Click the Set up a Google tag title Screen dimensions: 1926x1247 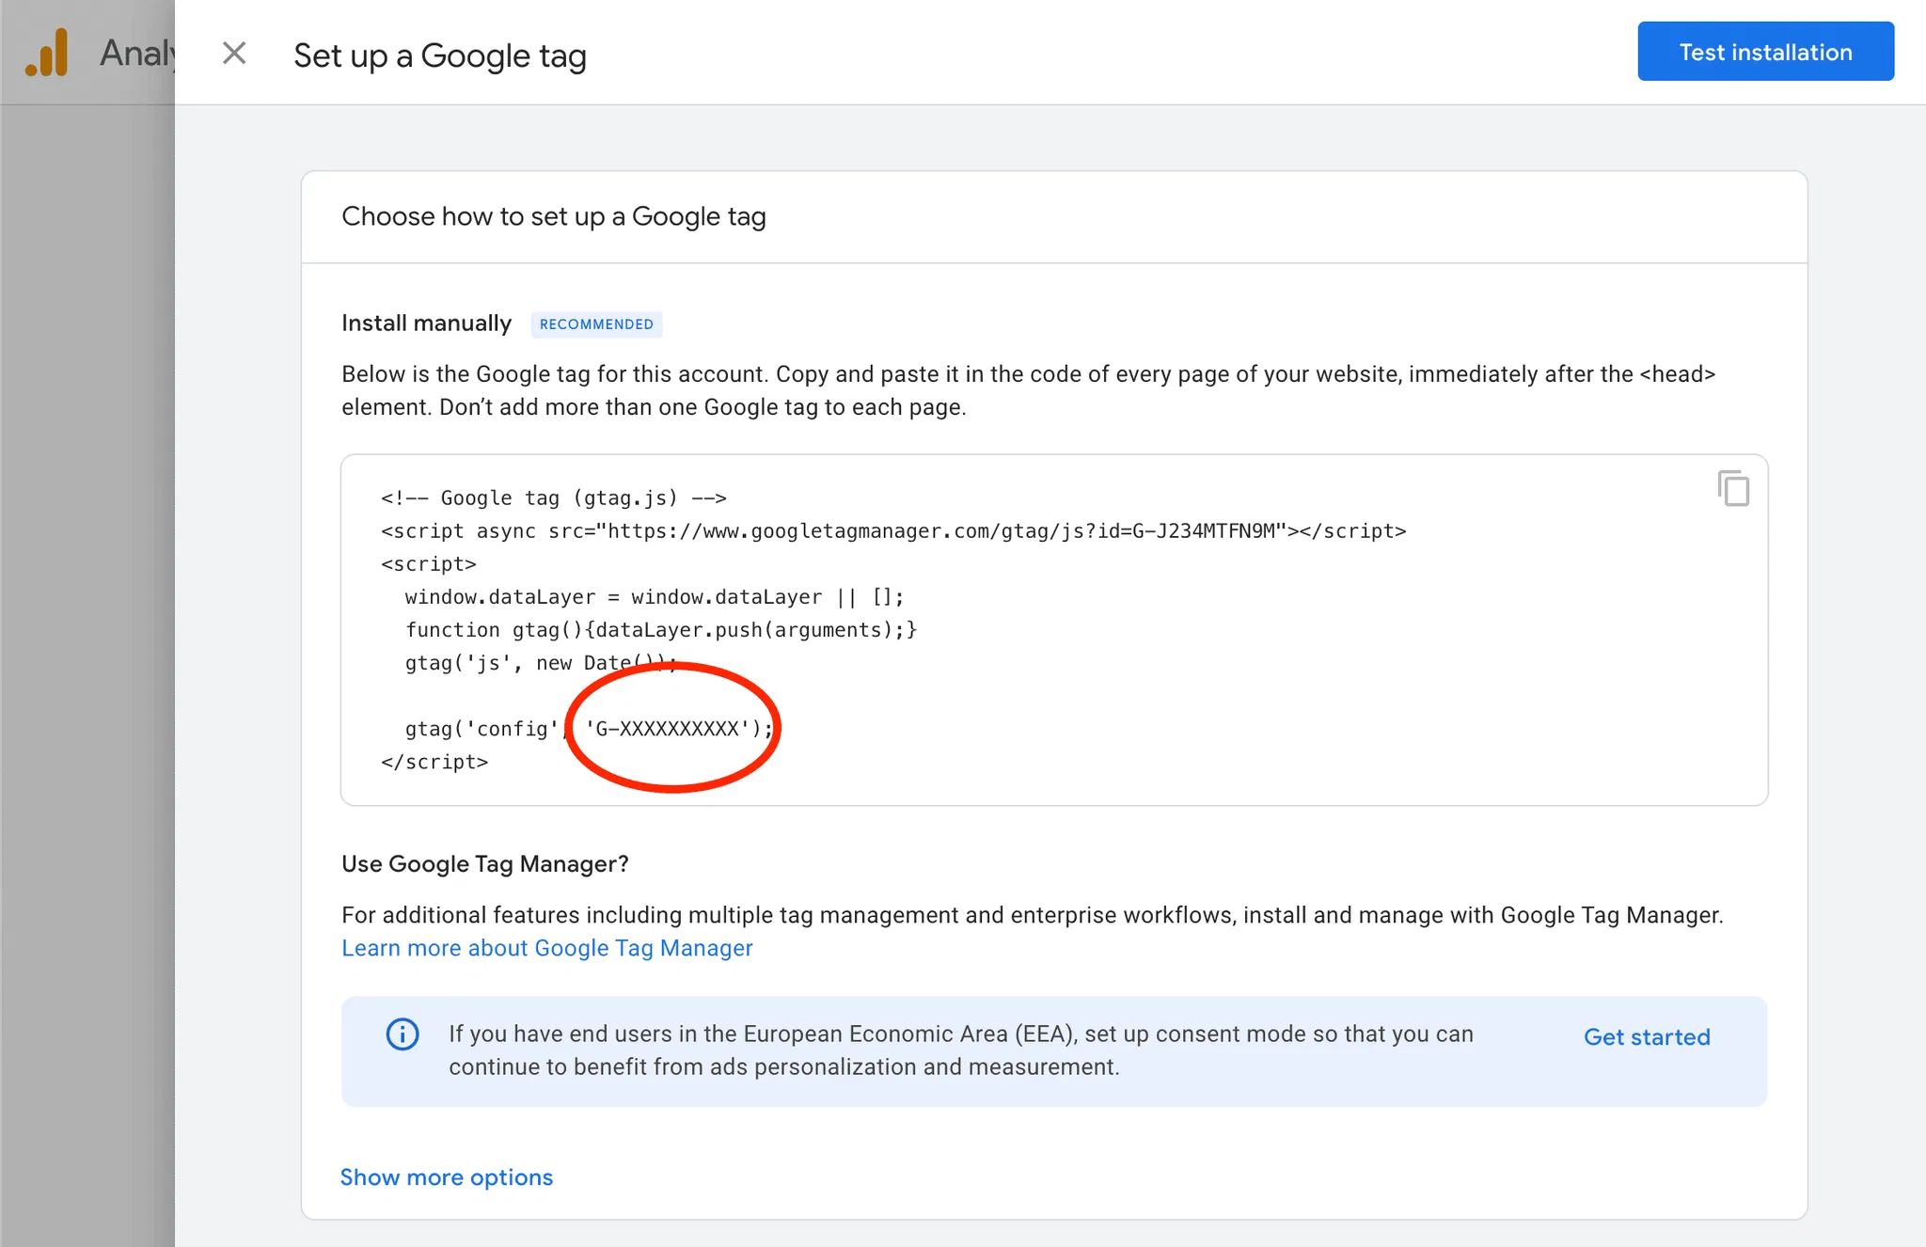(x=439, y=55)
